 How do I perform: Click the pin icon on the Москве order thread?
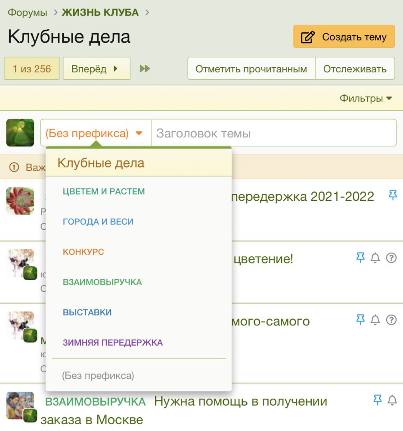coord(378,400)
